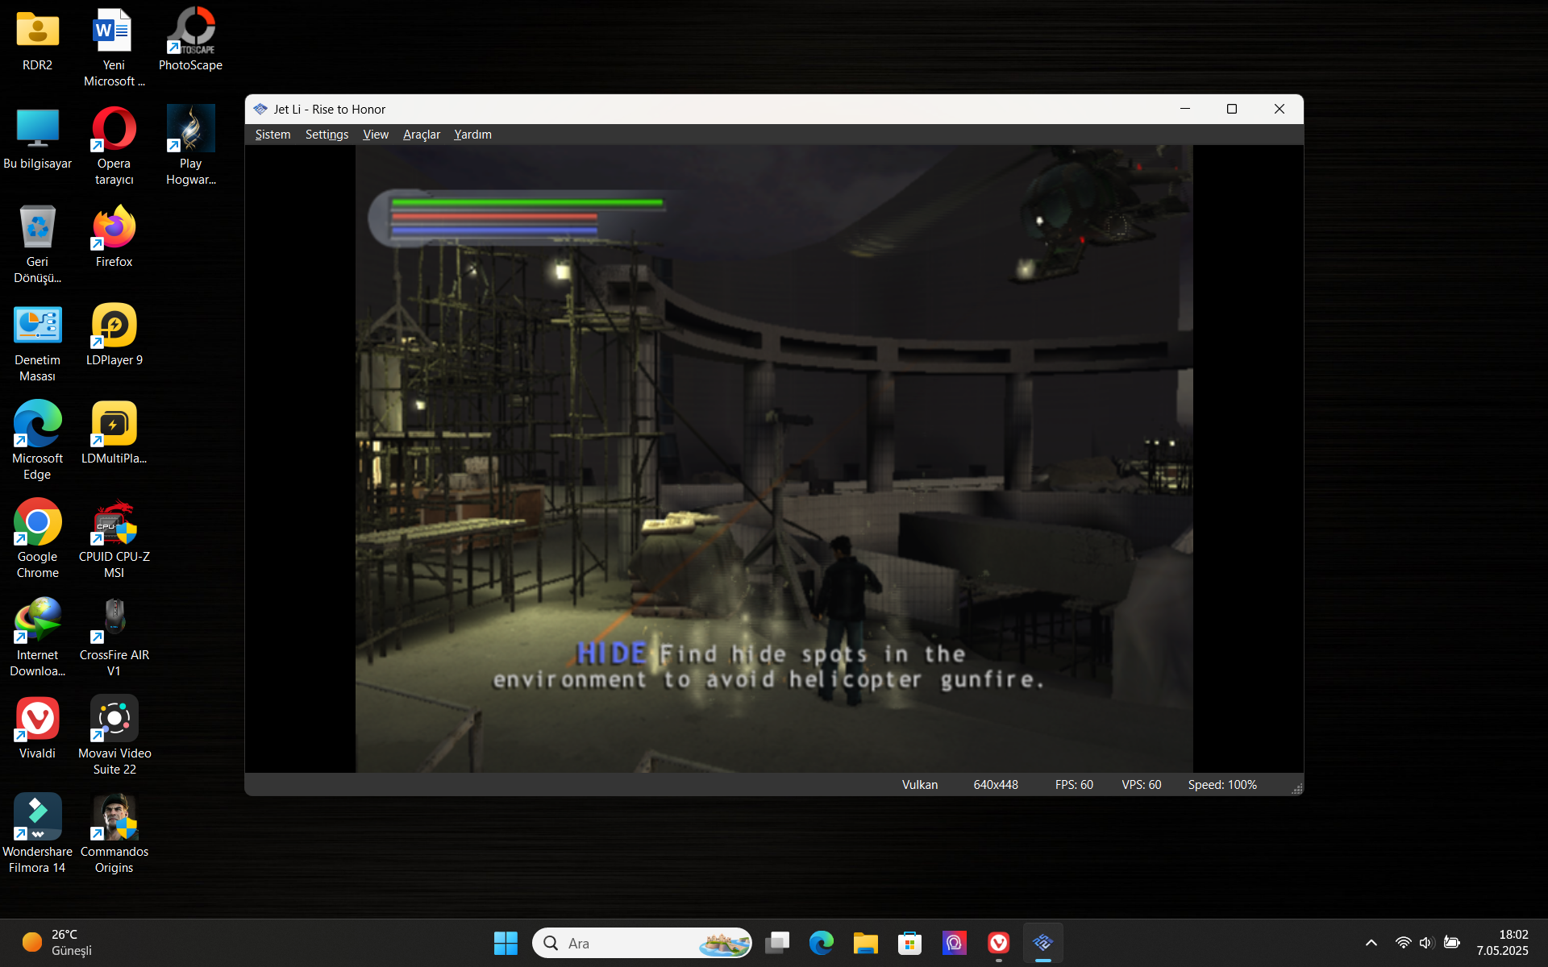
Task: Launch Opera tarayıcı shortcut
Action: pyautogui.click(x=114, y=145)
